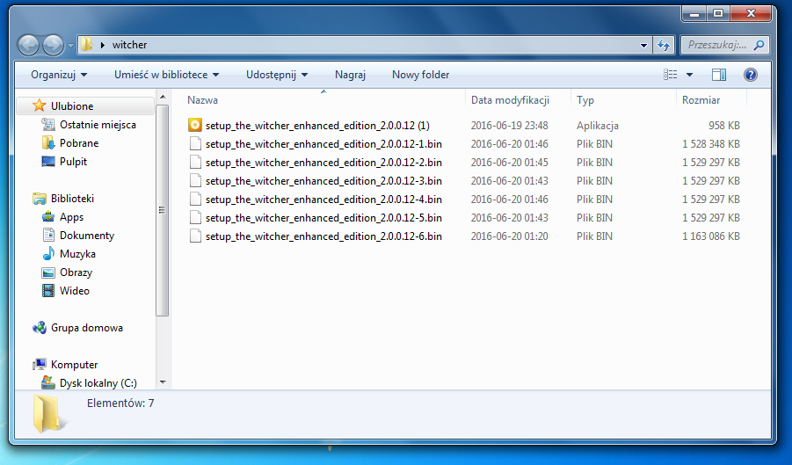Click the Muzyka note icon
The image size is (792, 465).
pyautogui.click(x=48, y=253)
